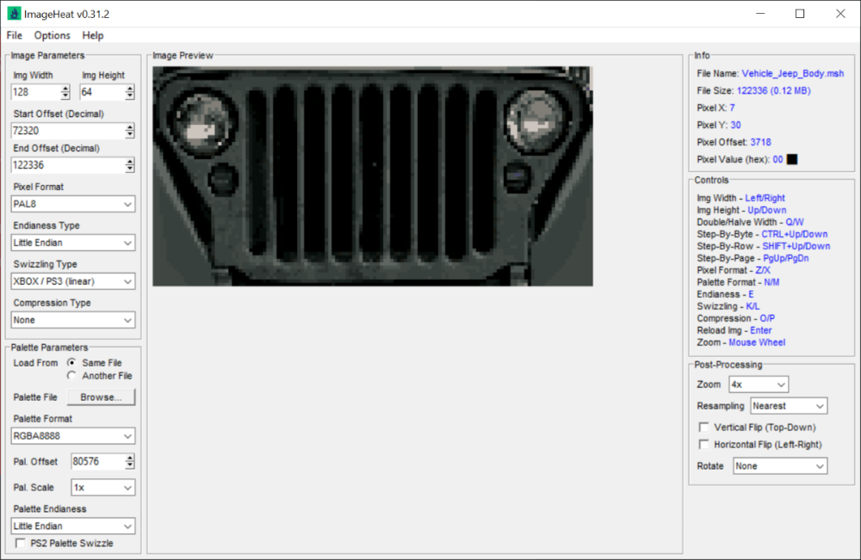Decrease Pal. Offset with down arrow

(130, 465)
